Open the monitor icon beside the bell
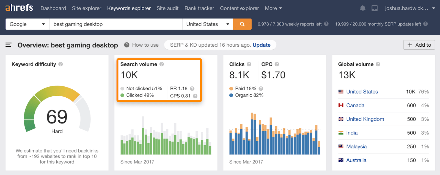This screenshot has height=175, width=440. click(375, 8)
